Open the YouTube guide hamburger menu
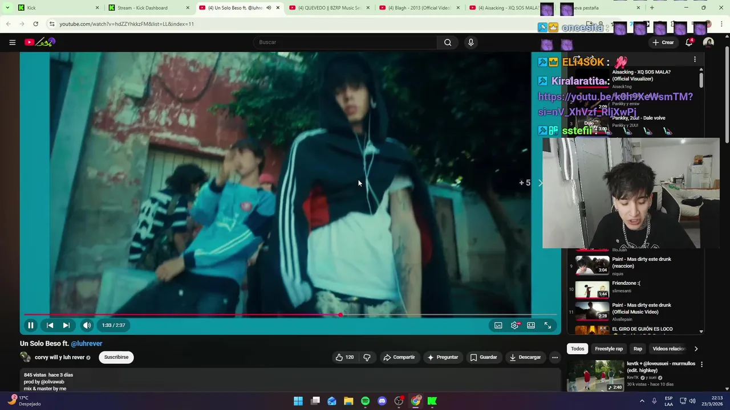Viewport: 730px width, 410px height. 12,42
